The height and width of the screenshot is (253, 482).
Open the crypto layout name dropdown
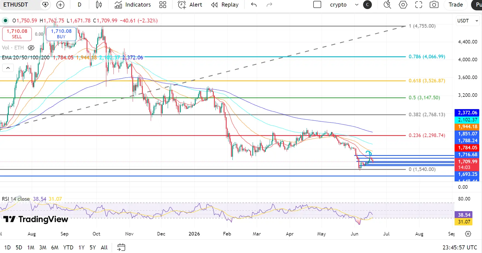point(338,5)
